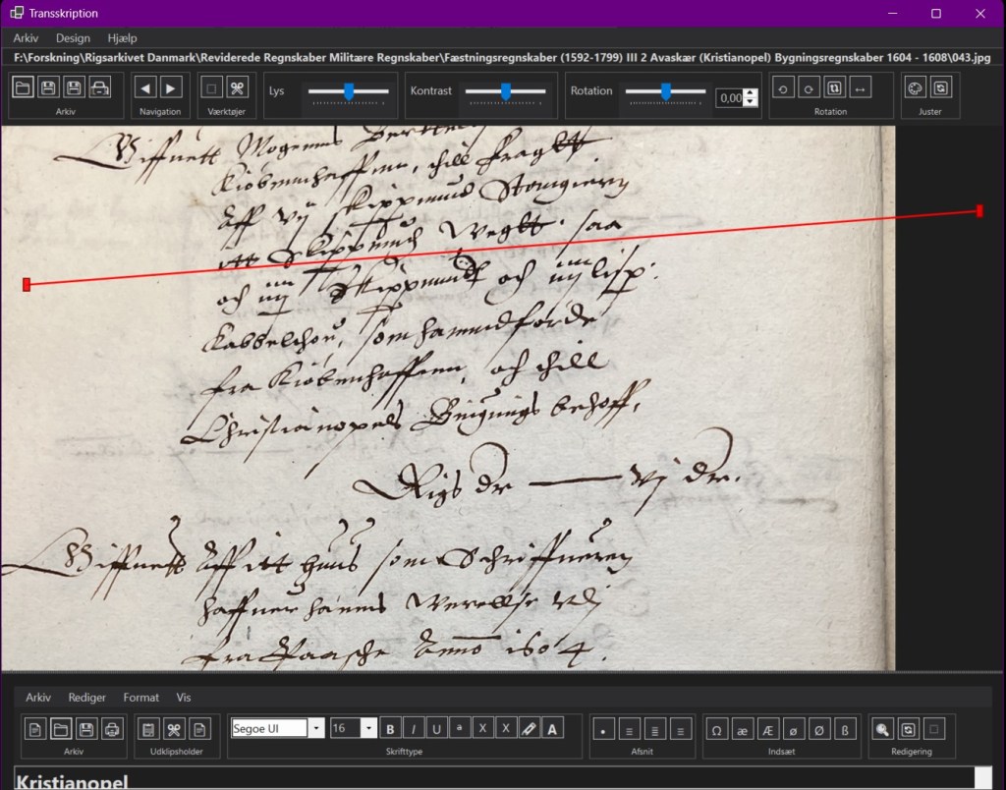This screenshot has width=1006, height=790.
Task: Go to the next image with the right arrow
Action: tap(171, 88)
